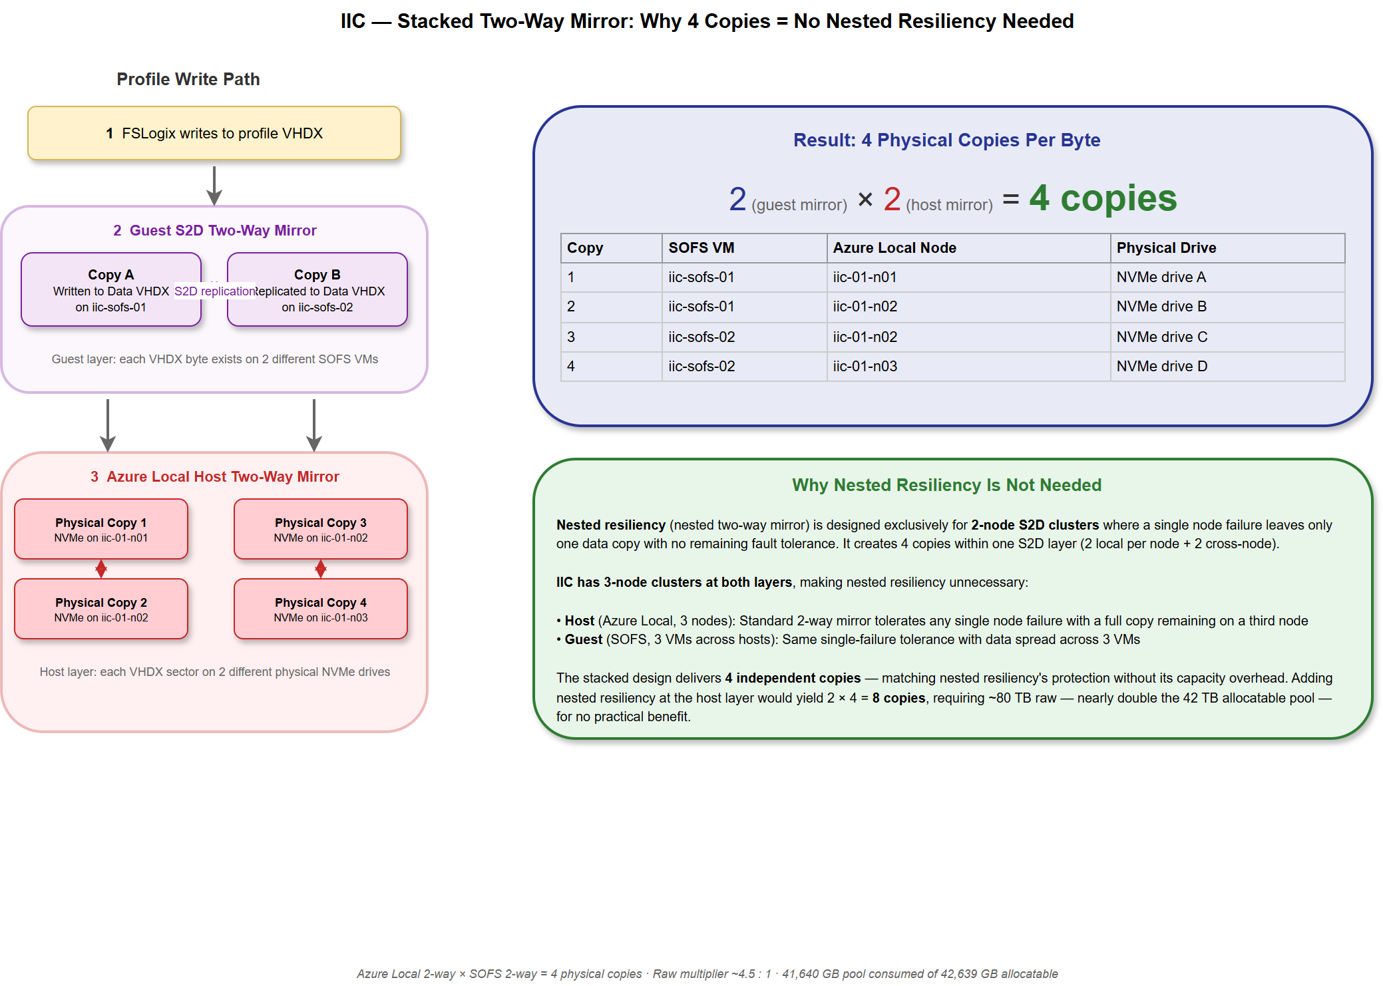Click the SOFS VM column header
1383x986 pixels.
point(701,247)
